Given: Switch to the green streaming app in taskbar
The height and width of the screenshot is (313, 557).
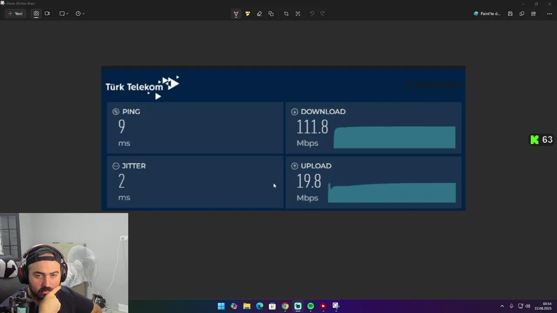Looking at the screenshot, I should click(298, 306).
